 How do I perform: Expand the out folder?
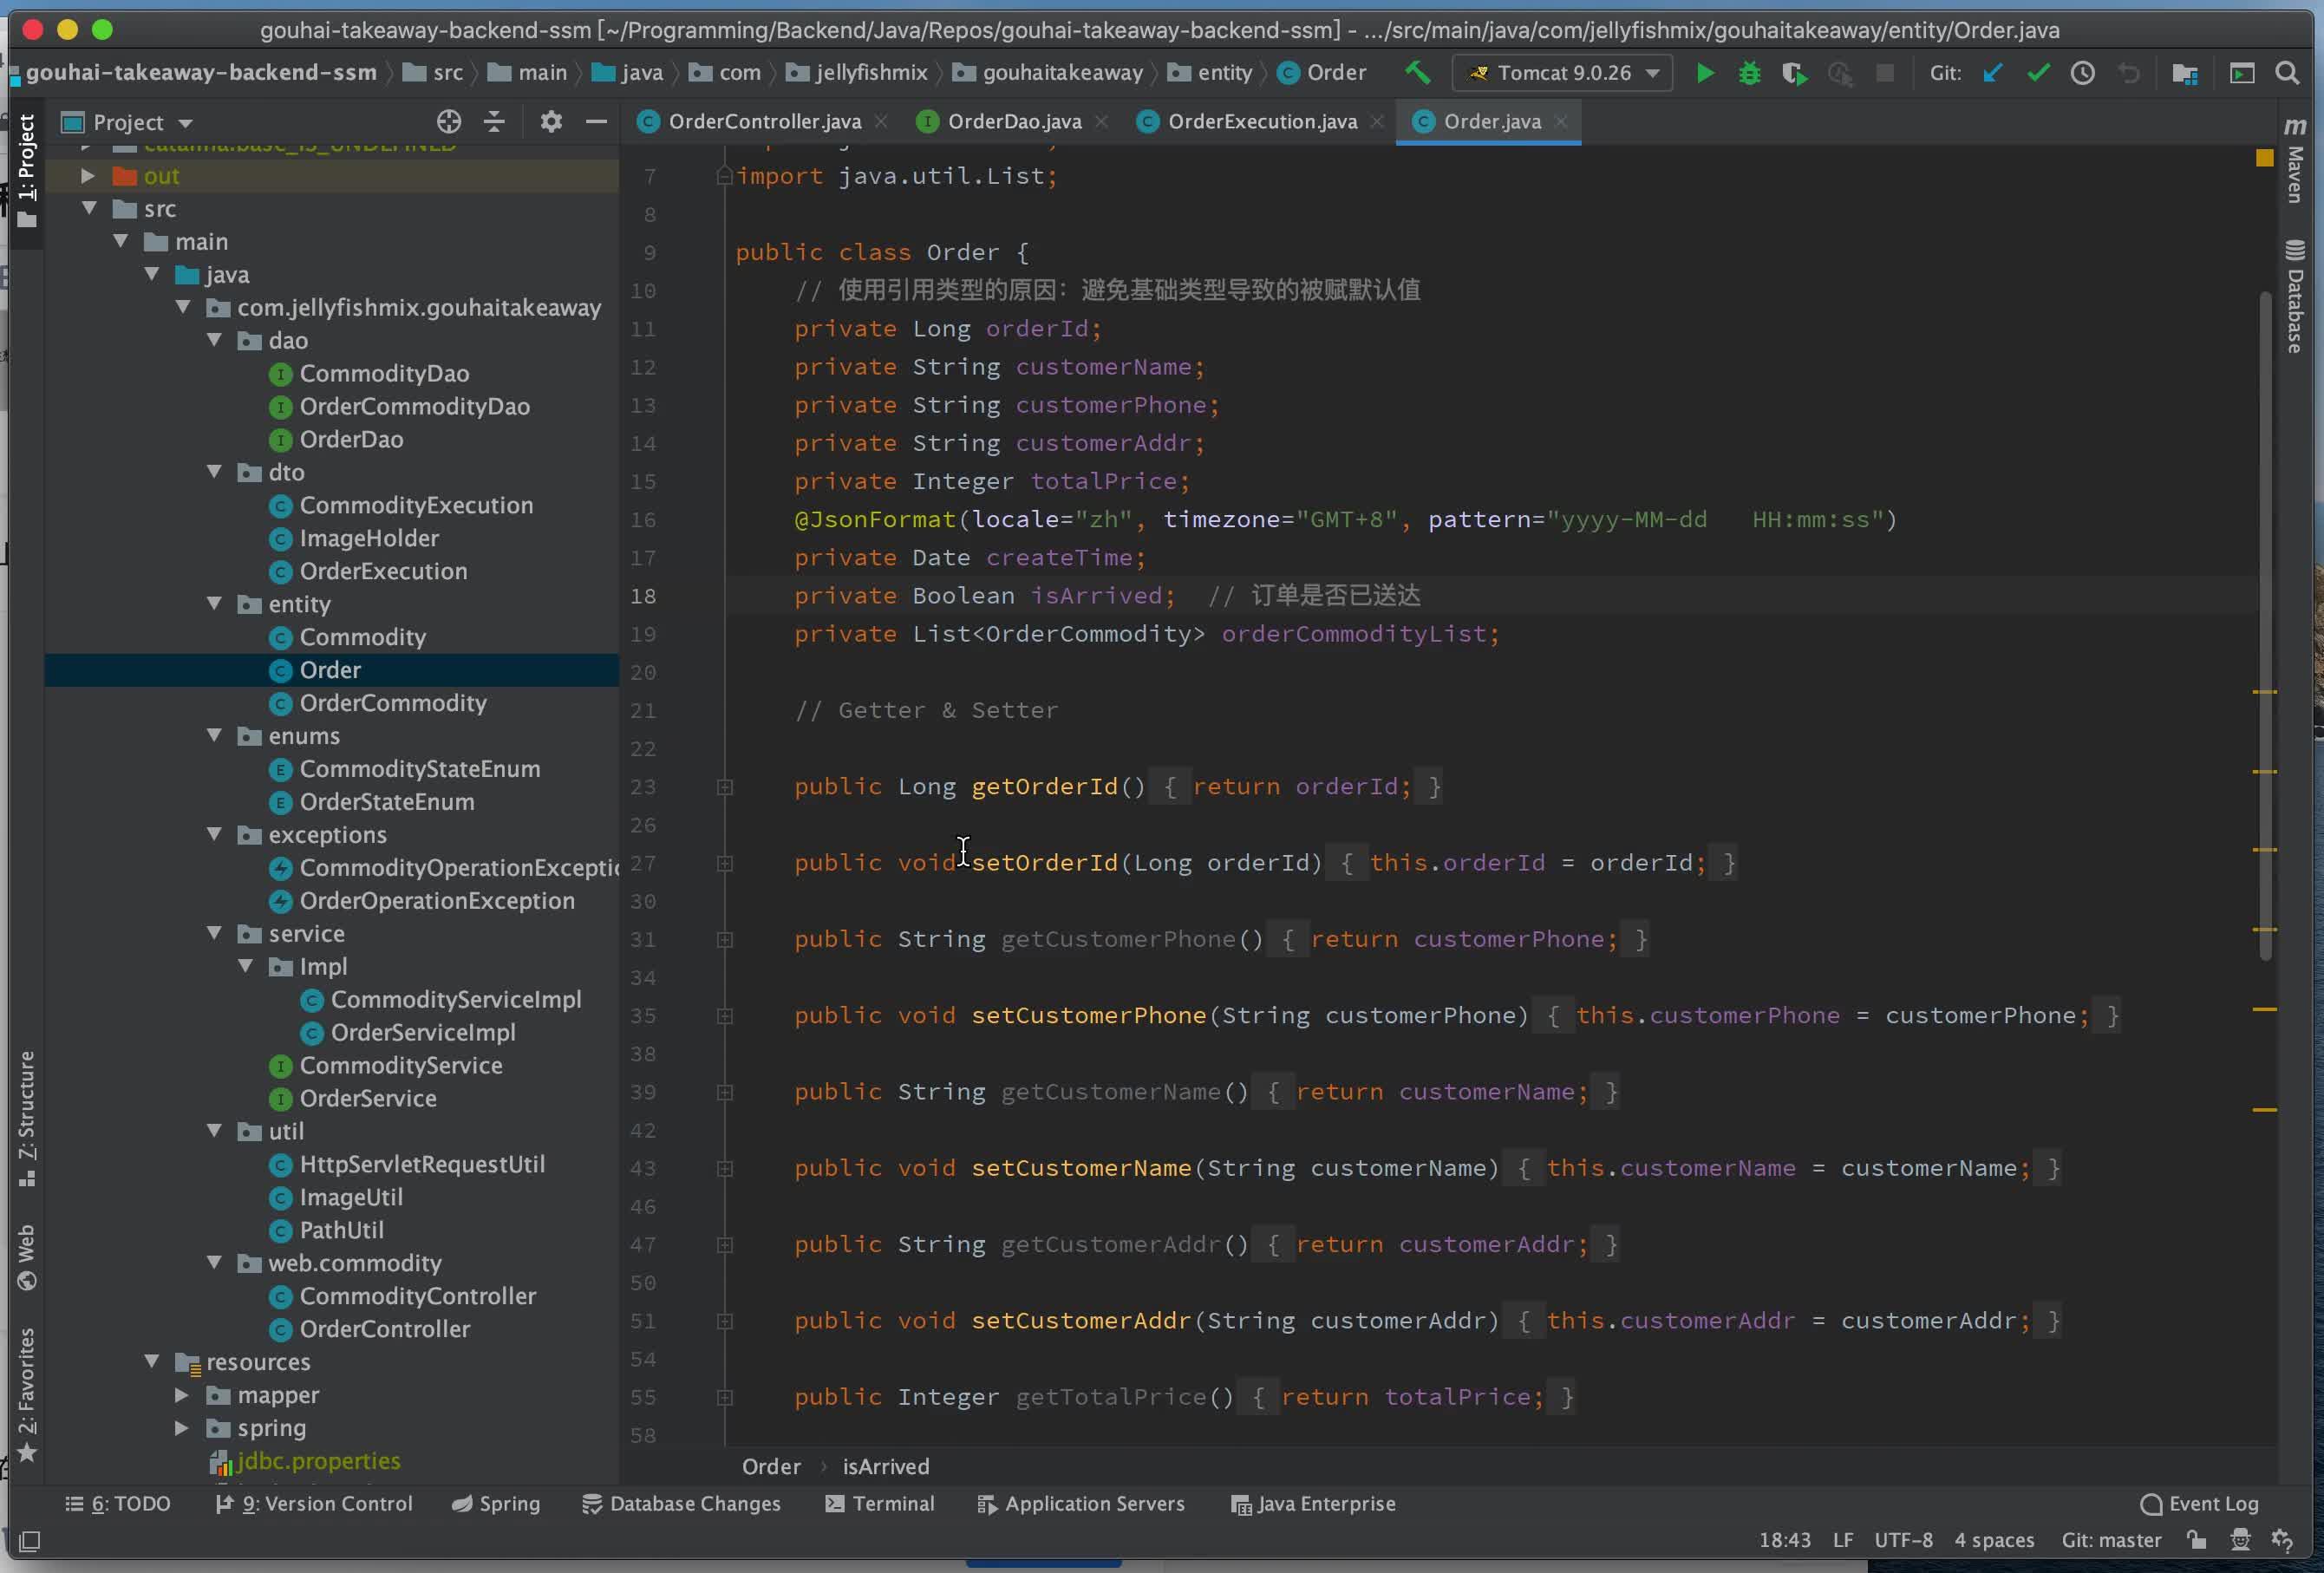88,176
